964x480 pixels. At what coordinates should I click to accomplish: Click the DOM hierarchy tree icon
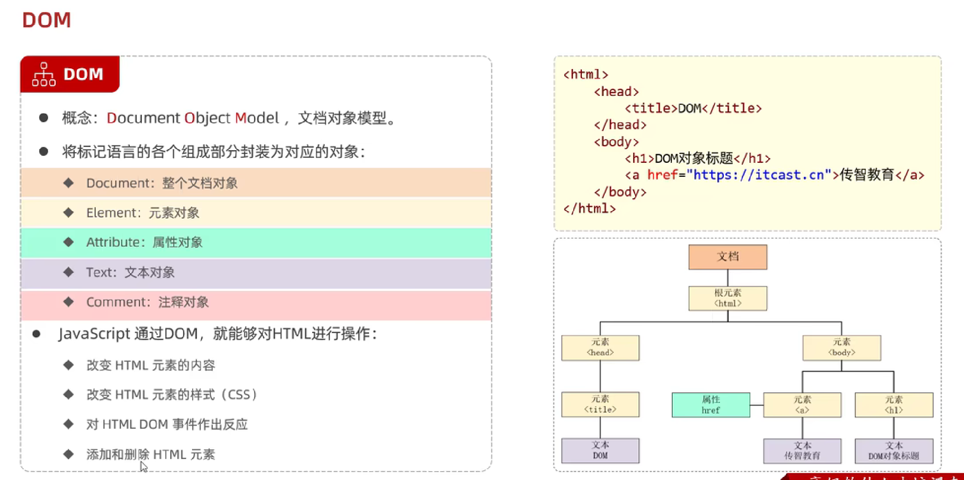[44, 74]
